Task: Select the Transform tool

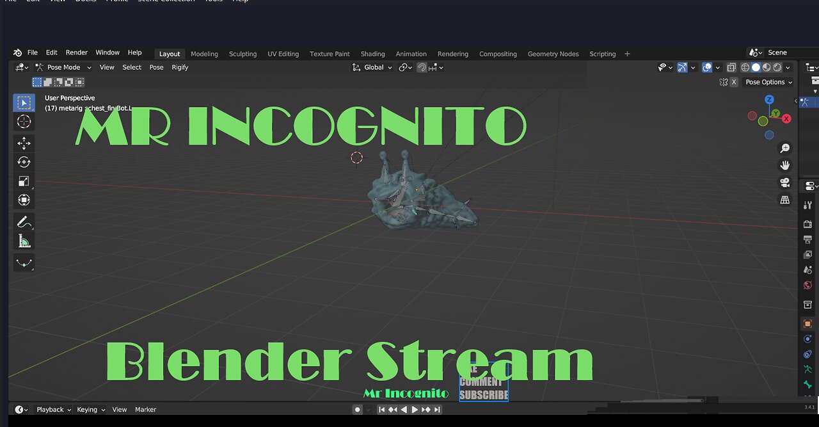Action: (24, 200)
